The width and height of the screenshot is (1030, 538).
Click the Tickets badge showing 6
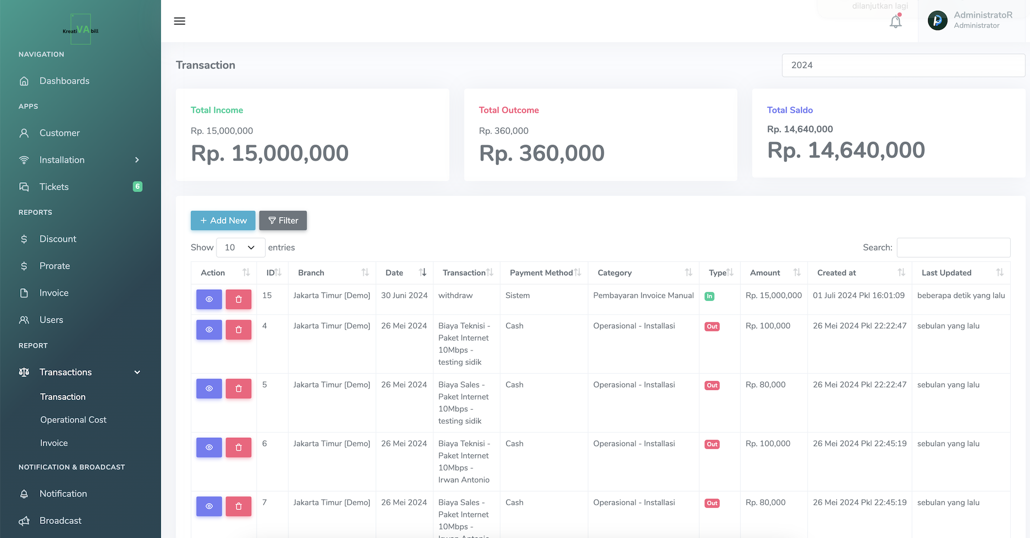point(138,186)
